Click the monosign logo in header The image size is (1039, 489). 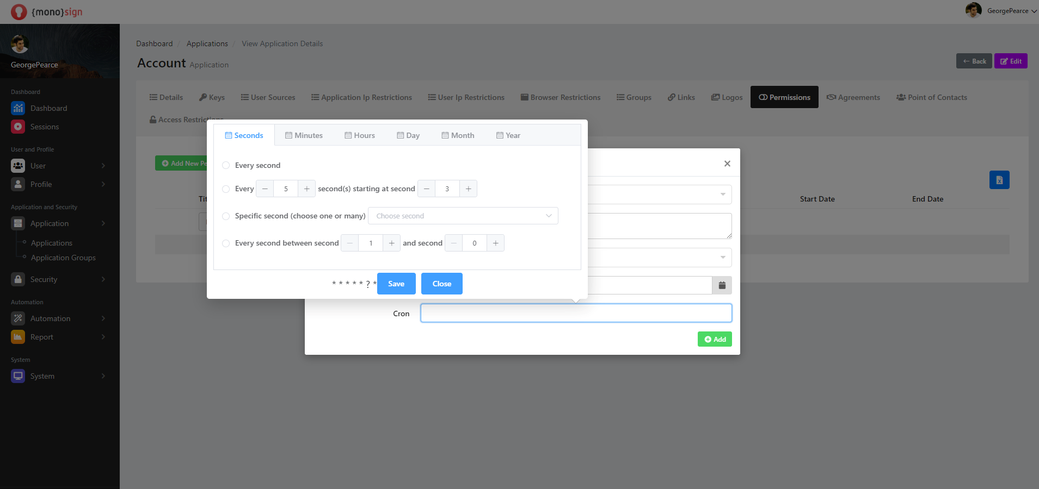[x=47, y=11]
